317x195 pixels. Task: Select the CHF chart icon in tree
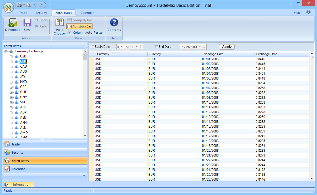(16, 92)
